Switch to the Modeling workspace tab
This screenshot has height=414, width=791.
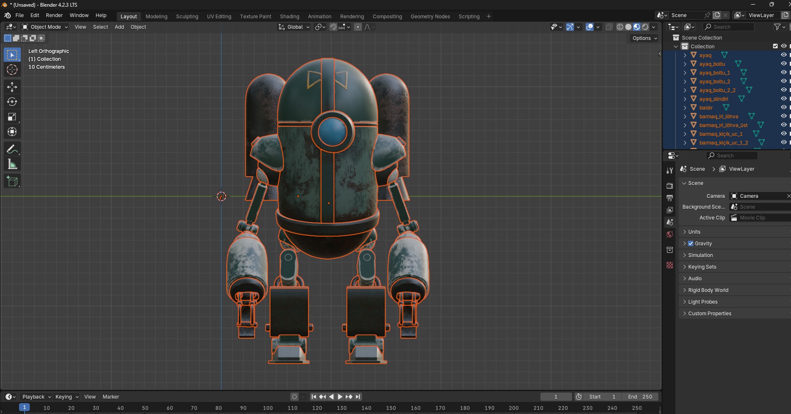pos(157,16)
